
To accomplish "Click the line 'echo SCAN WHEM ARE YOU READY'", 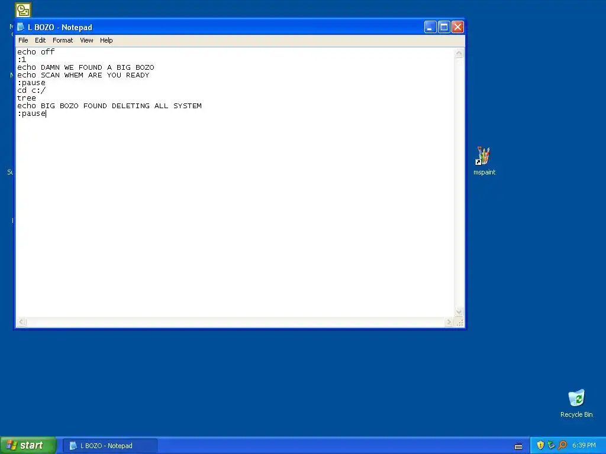I will [83, 75].
